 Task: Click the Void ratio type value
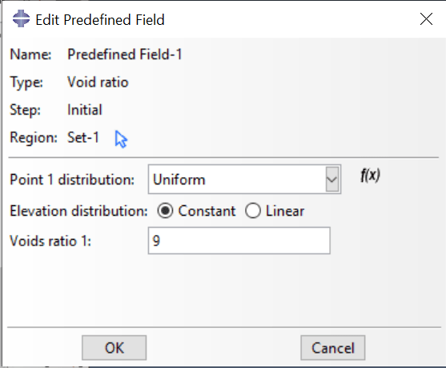point(98,82)
